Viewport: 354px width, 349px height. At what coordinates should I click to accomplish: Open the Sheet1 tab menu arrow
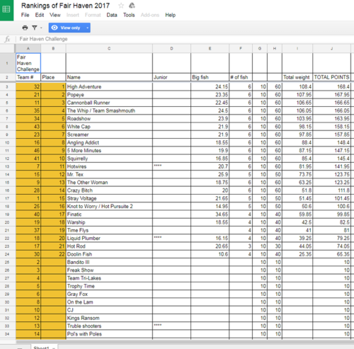[54, 348]
